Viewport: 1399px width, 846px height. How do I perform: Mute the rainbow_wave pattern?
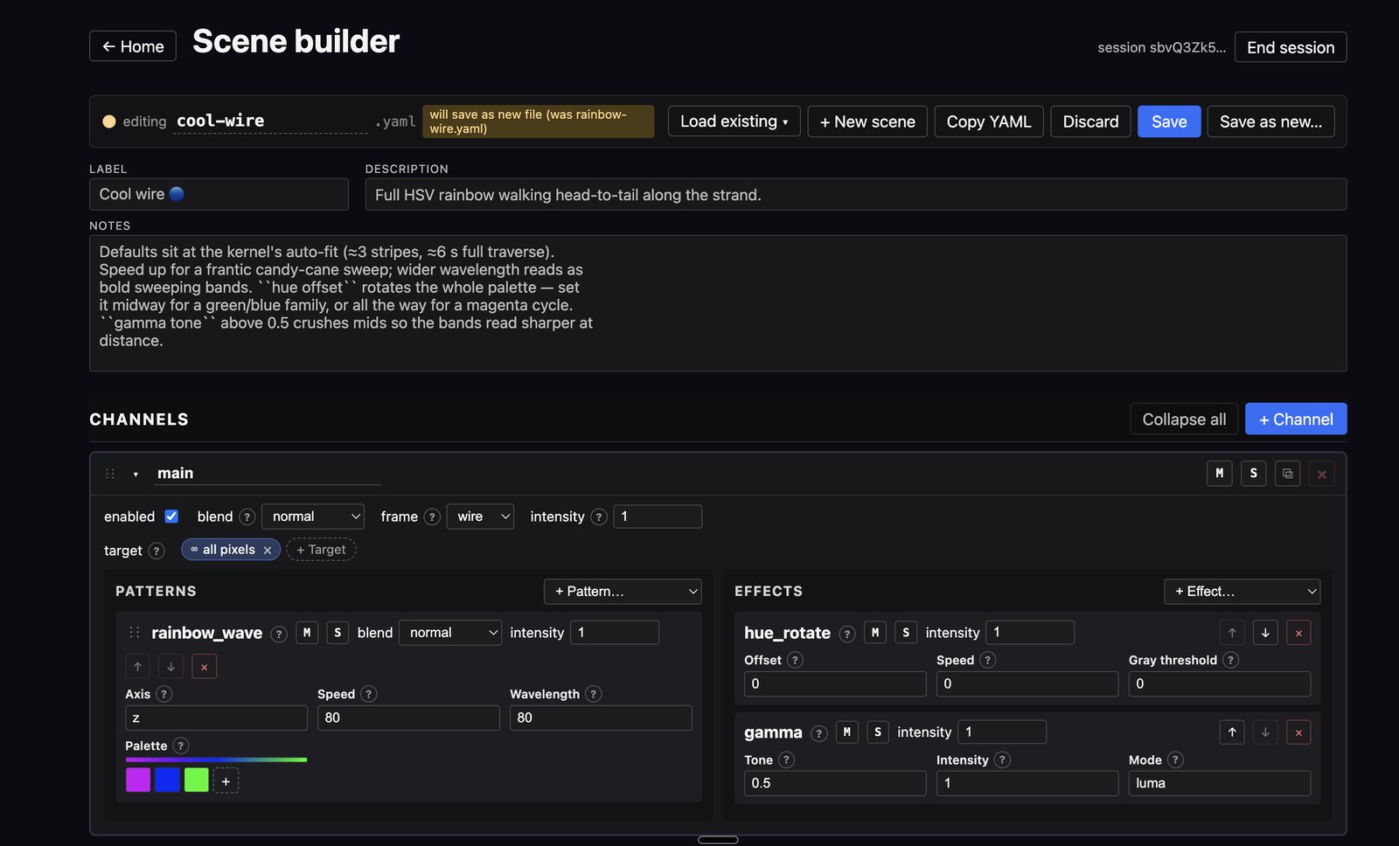[307, 633]
